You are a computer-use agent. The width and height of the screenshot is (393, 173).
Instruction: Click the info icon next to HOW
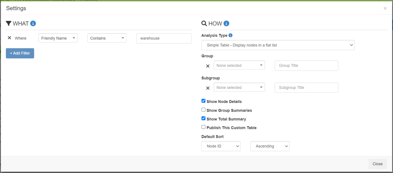tap(226, 23)
